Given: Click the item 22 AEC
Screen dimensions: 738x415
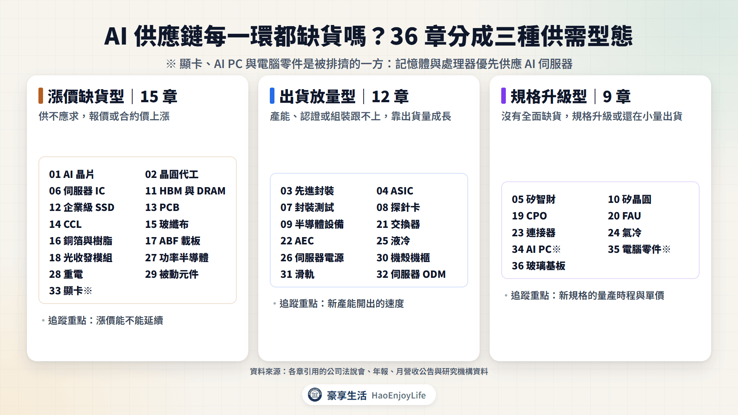Looking at the screenshot, I should pyautogui.click(x=297, y=241).
